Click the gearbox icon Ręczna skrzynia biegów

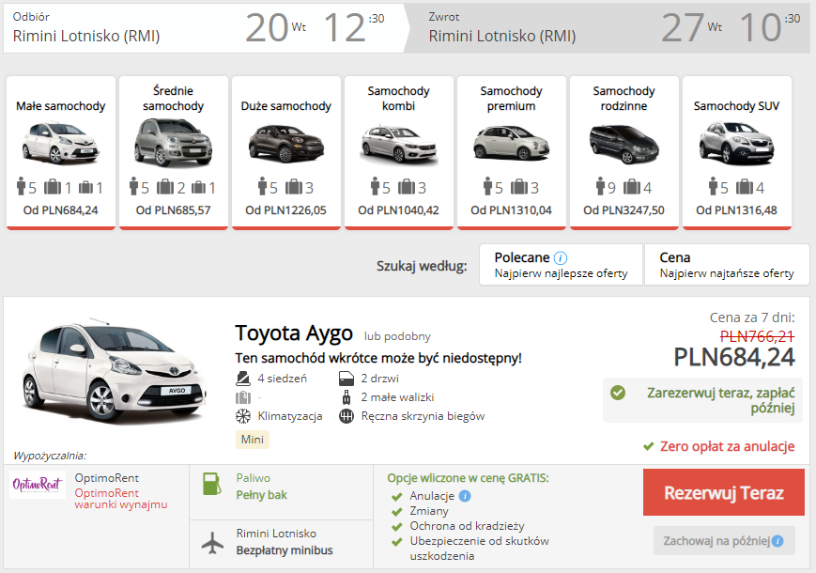(346, 416)
